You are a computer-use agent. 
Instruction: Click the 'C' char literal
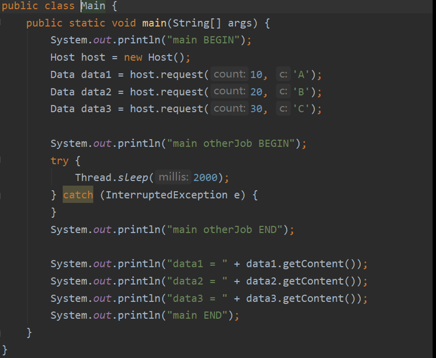pos(301,109)
